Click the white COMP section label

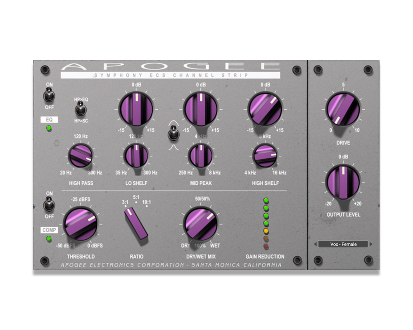click(49, 230)
